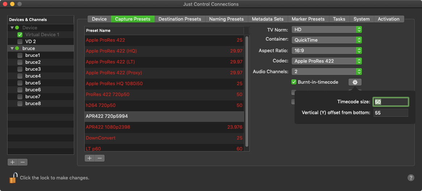Click the preset list vertical scrollbar
The width and height of the screenshot is (422, 191).
pyautogui.click(x=246, y=92)
